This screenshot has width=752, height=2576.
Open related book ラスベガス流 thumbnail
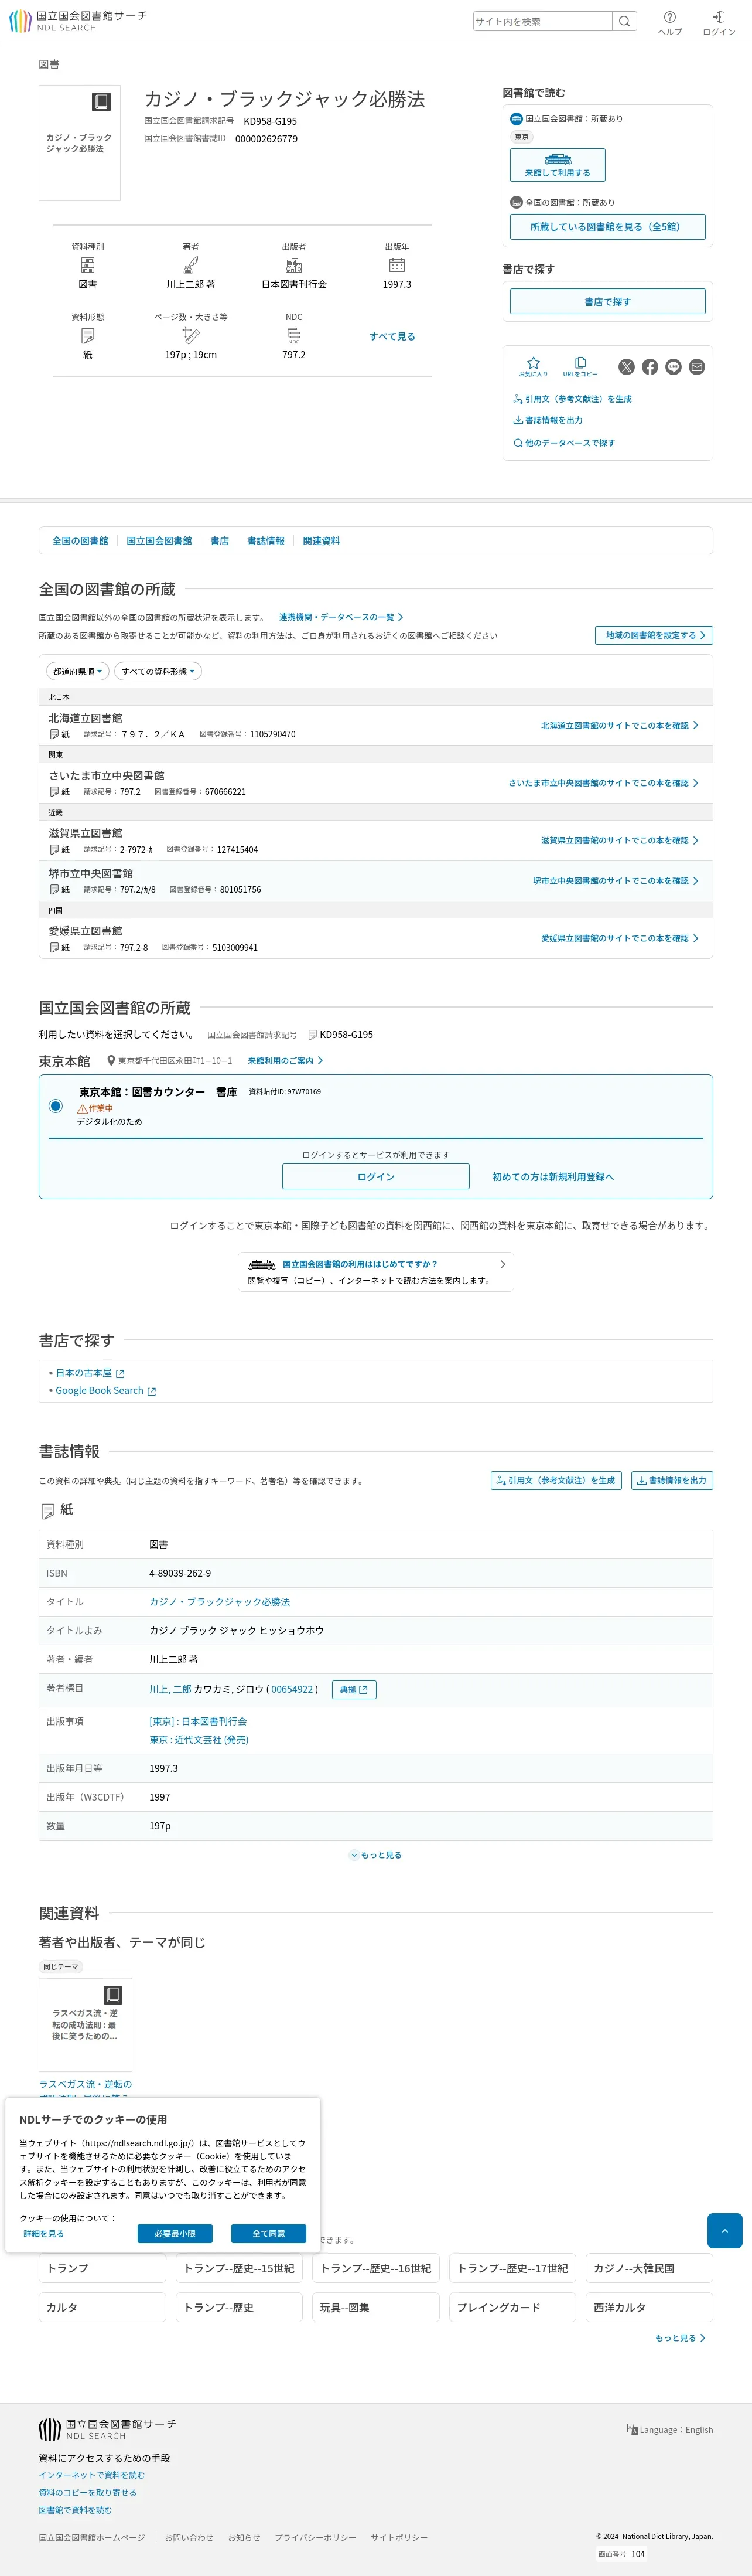coord(85,2024)
